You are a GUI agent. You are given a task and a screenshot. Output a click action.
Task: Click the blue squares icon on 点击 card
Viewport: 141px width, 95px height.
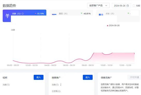(x=101, y=15)
